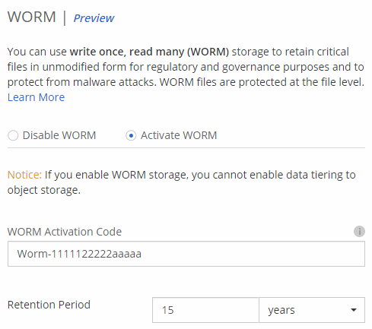The height and width of the screenshot is (329, 372).
Task: Click the info icon beside WORM Activation Code
Action: (359, 231)
